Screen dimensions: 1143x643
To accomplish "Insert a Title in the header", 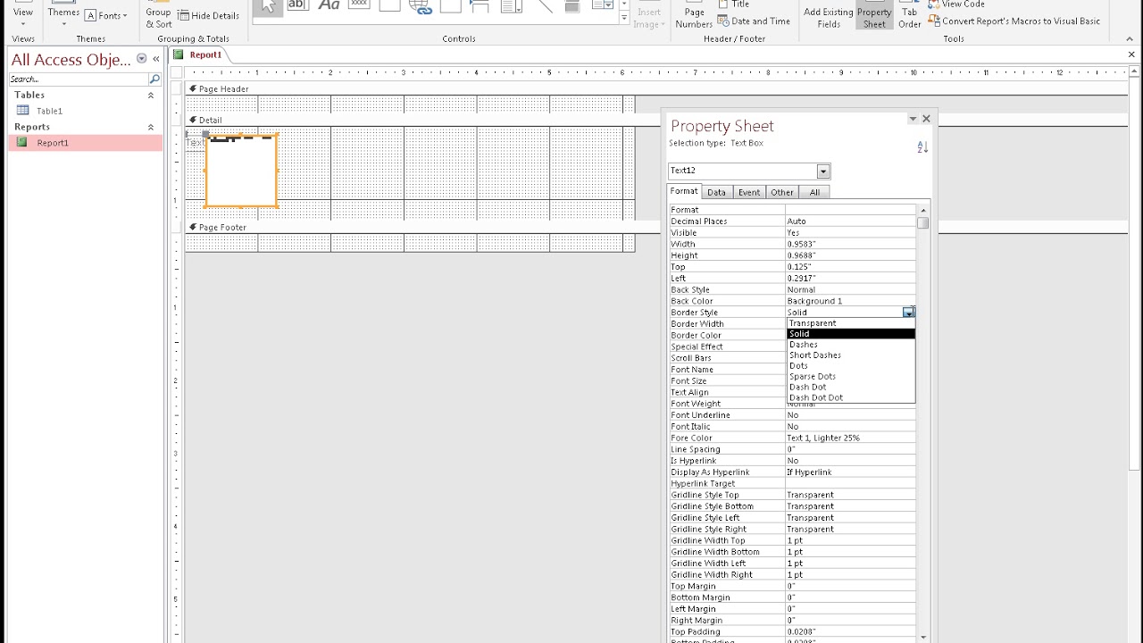I will 735,4.
